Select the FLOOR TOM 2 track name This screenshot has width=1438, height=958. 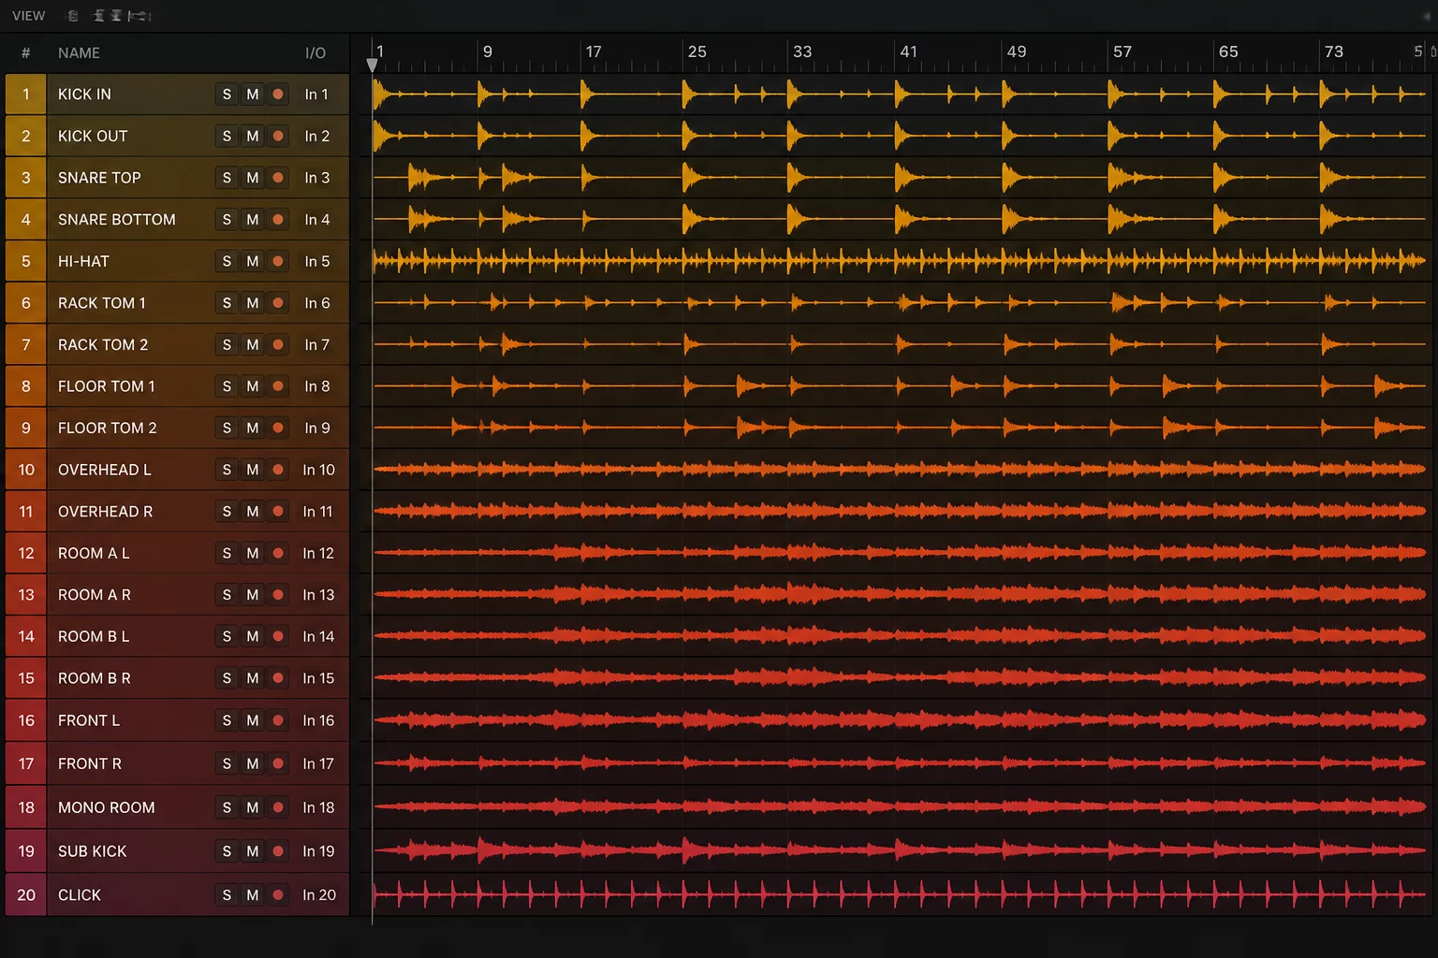tap(108, 428)
